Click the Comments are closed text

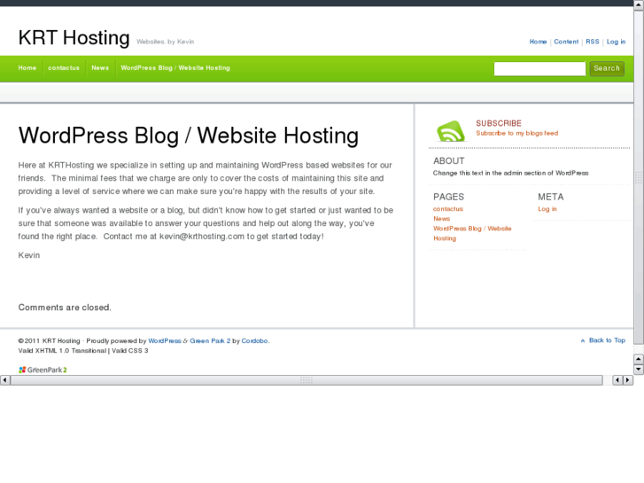(x=65, y=308)
